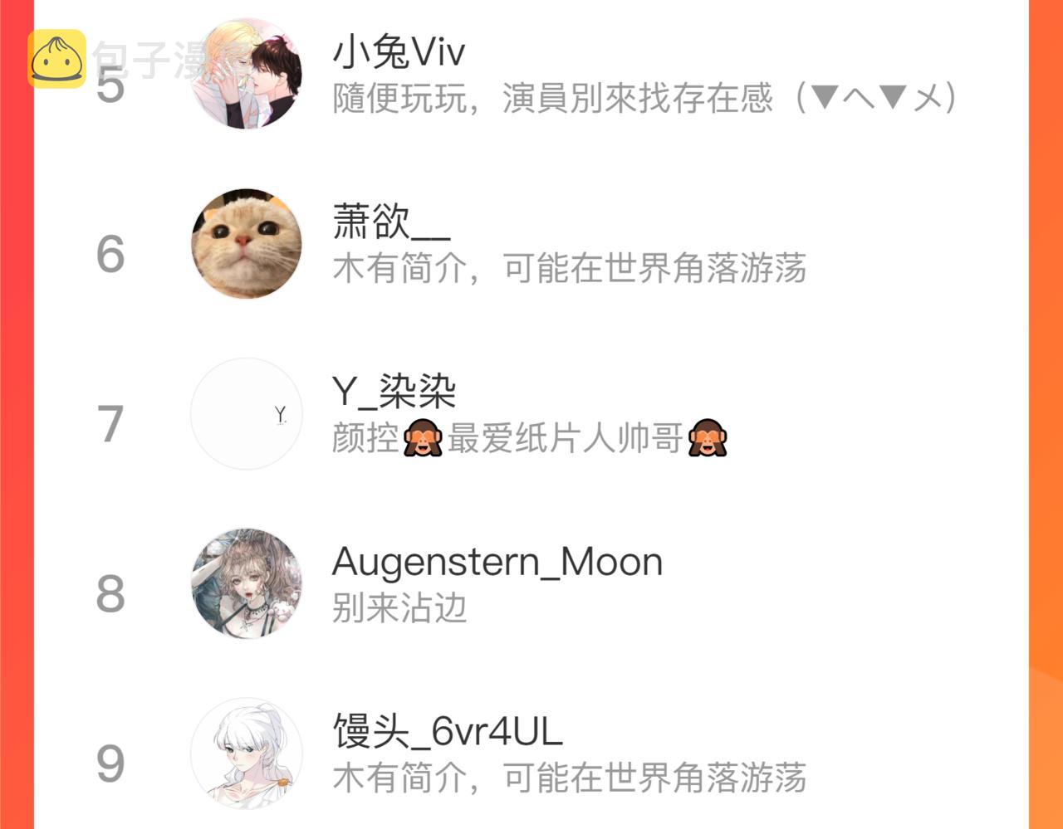This screenshot has height=829, width=1063.
Task: Click the bio text under 馒头_6vr4UL
Action: (x=570, y=778)
